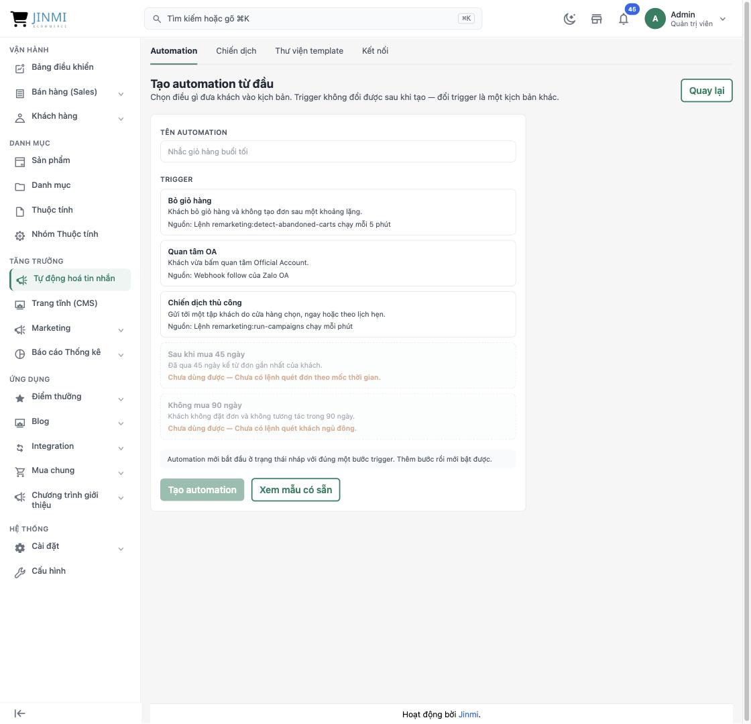The image size is (751, 724).
Task: Open the Blog sidebar icon
Action: 19,423
